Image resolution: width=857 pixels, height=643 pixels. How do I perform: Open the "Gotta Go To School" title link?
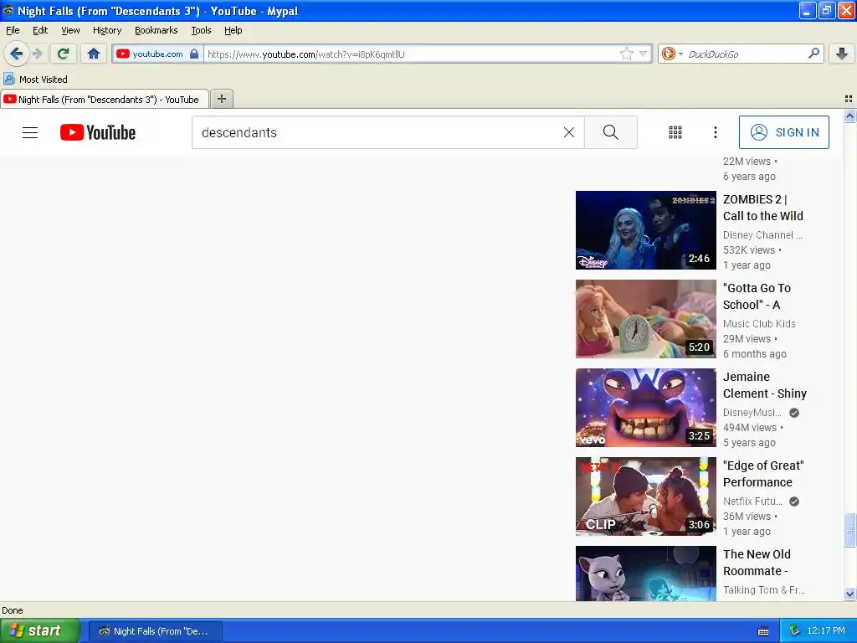[x=757, y=296]
